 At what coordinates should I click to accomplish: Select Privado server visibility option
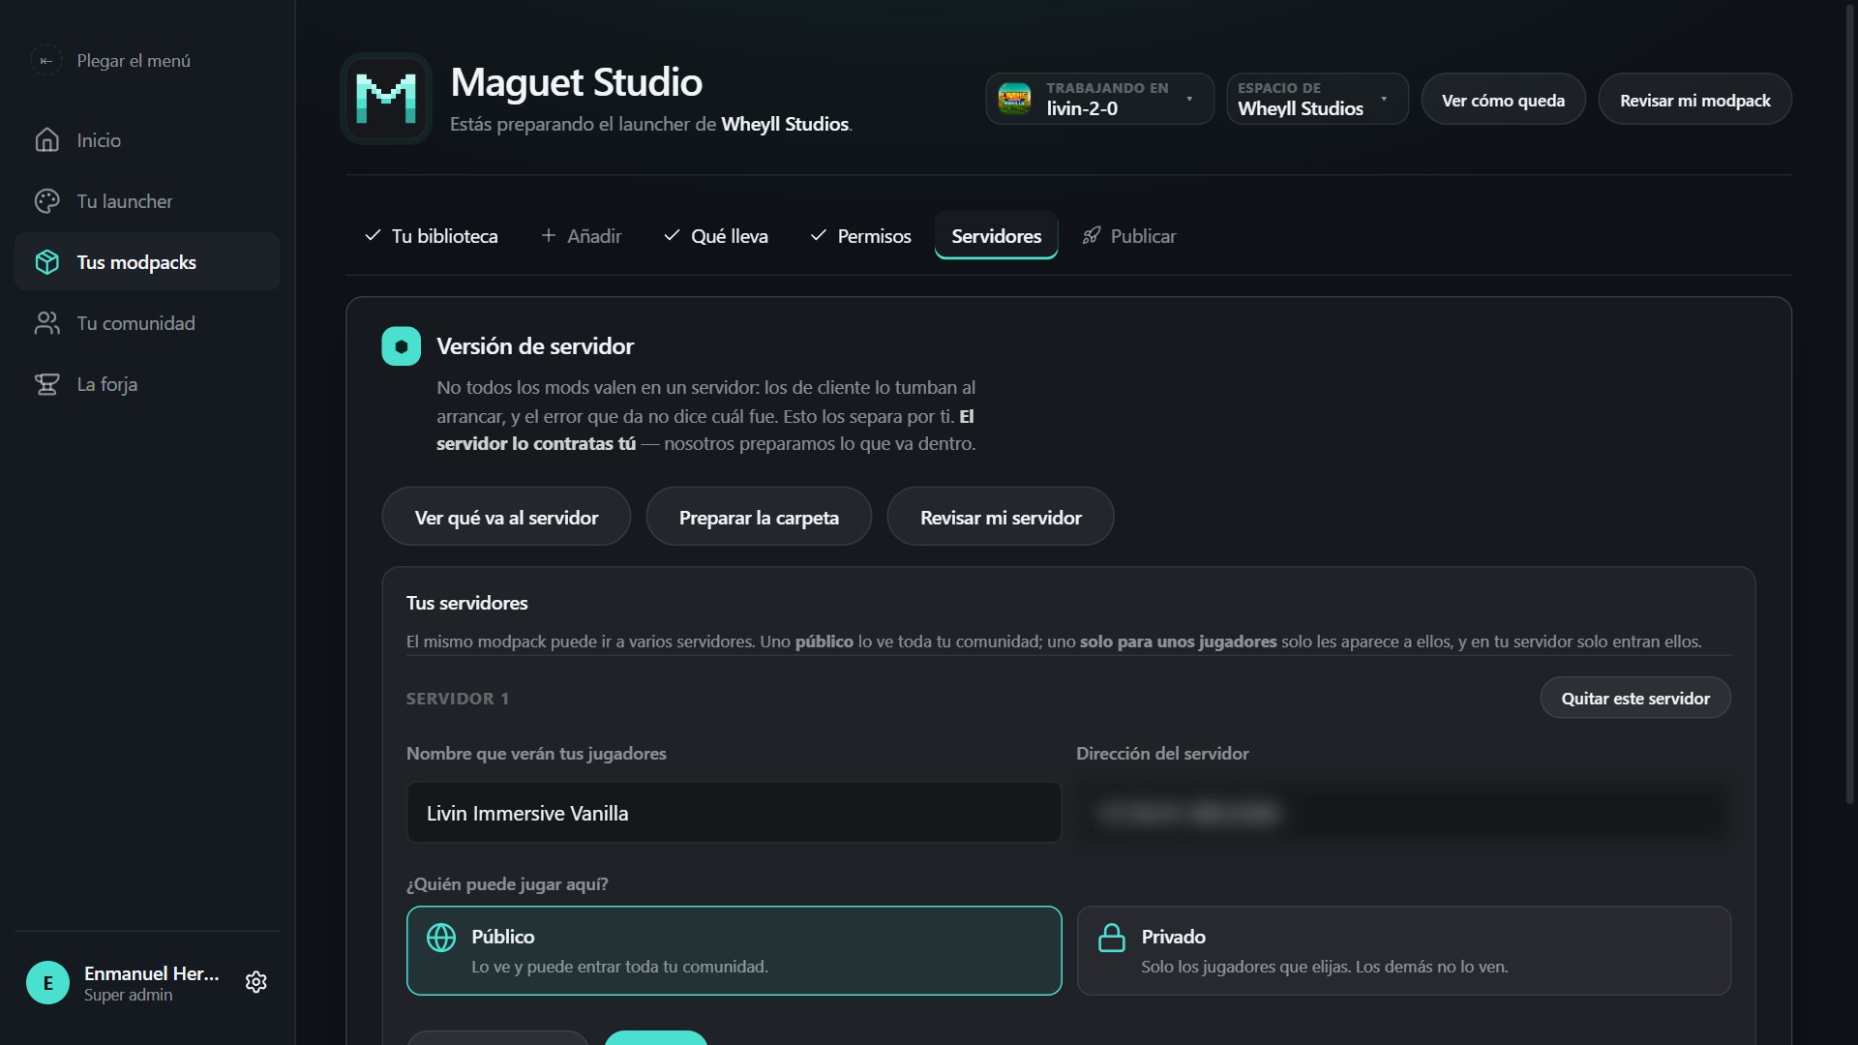tap(1403, 950)
